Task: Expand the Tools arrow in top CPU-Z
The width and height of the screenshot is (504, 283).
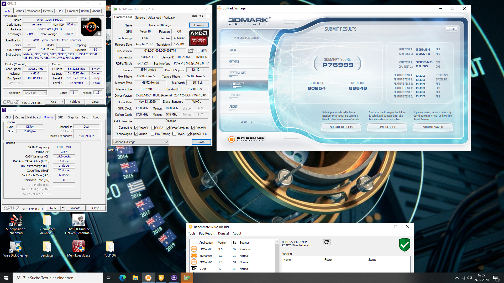Action: 62,102
